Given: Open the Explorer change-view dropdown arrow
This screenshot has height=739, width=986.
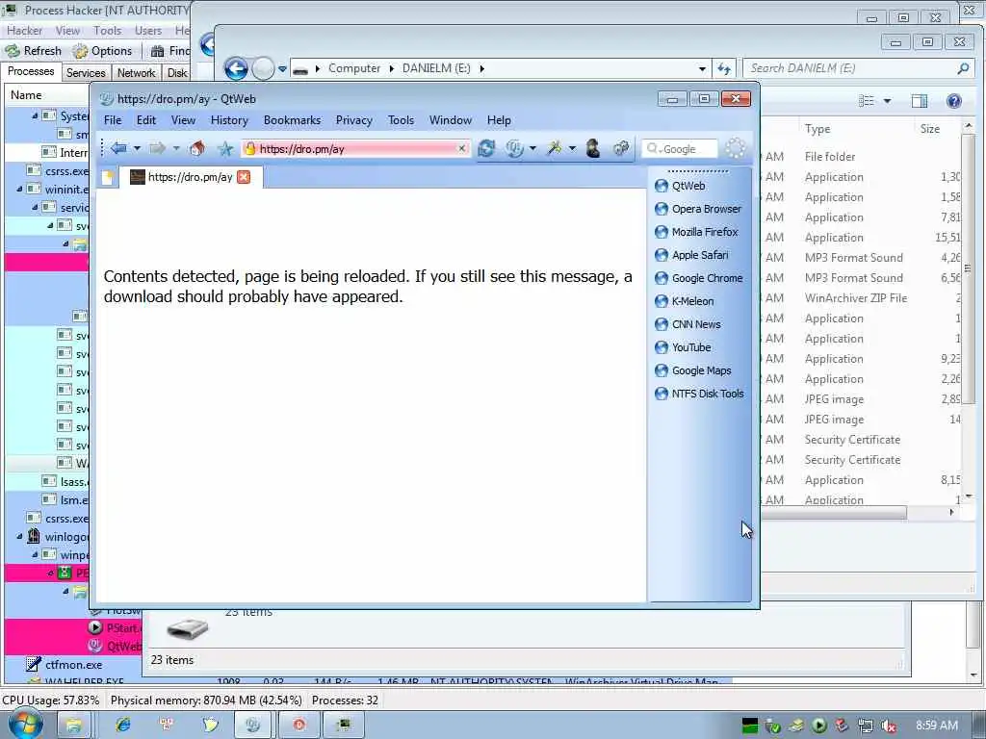Looking at the screenshot, I should pos(887,100).
